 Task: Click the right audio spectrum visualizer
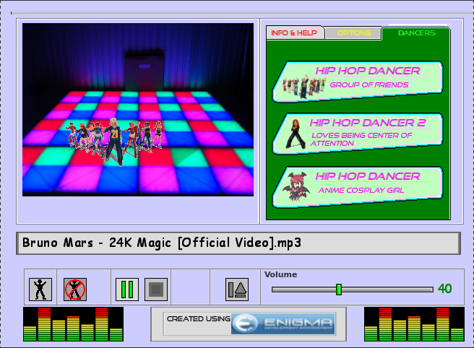[x=414, y=324]
